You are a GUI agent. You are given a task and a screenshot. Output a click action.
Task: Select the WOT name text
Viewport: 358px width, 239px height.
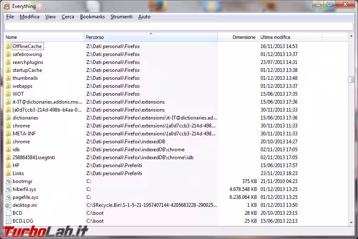click(x=18, y=94)
